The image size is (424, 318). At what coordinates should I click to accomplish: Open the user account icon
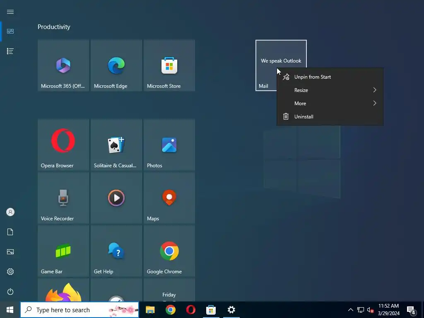tap(10, 212)
